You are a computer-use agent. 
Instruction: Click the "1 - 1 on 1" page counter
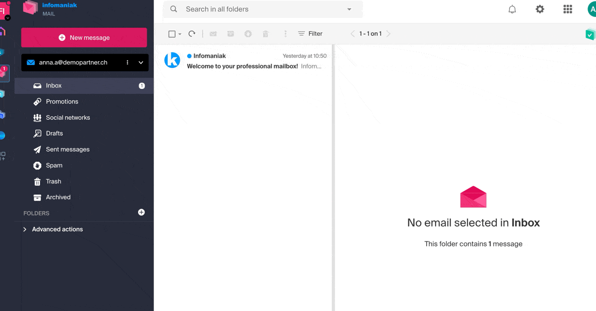pos(371,34)
